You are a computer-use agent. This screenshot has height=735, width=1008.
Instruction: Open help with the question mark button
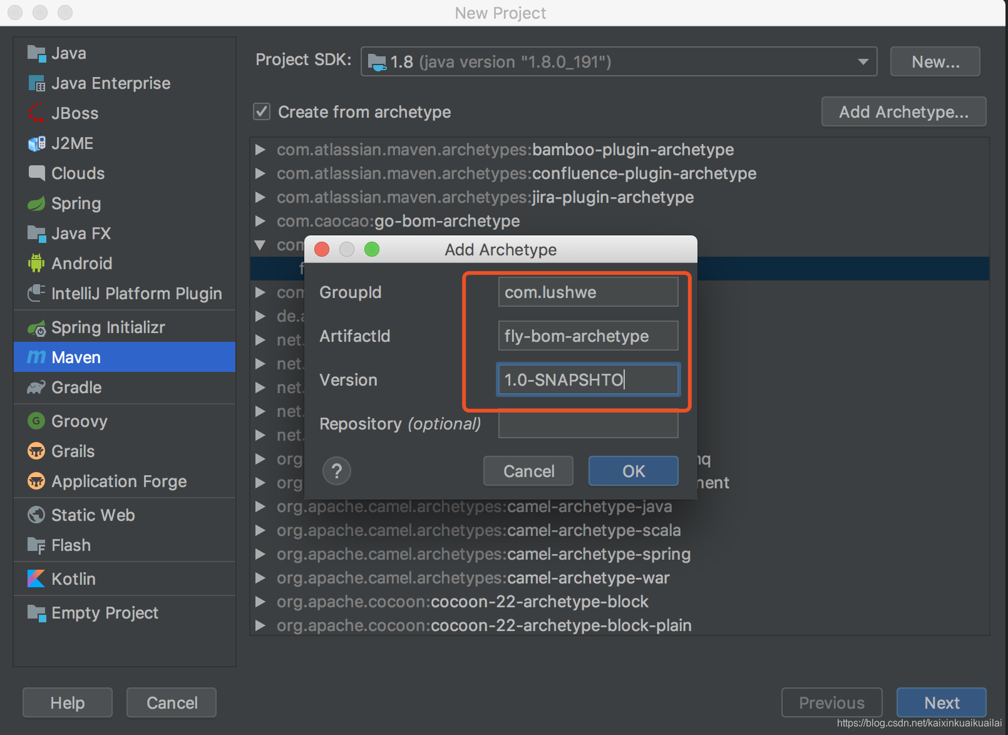pos(337,471)
